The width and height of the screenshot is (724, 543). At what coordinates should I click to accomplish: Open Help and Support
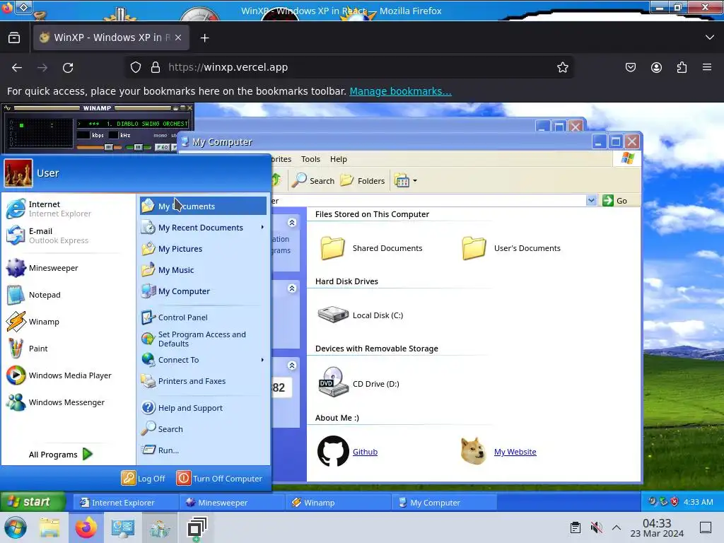point(203,408)
